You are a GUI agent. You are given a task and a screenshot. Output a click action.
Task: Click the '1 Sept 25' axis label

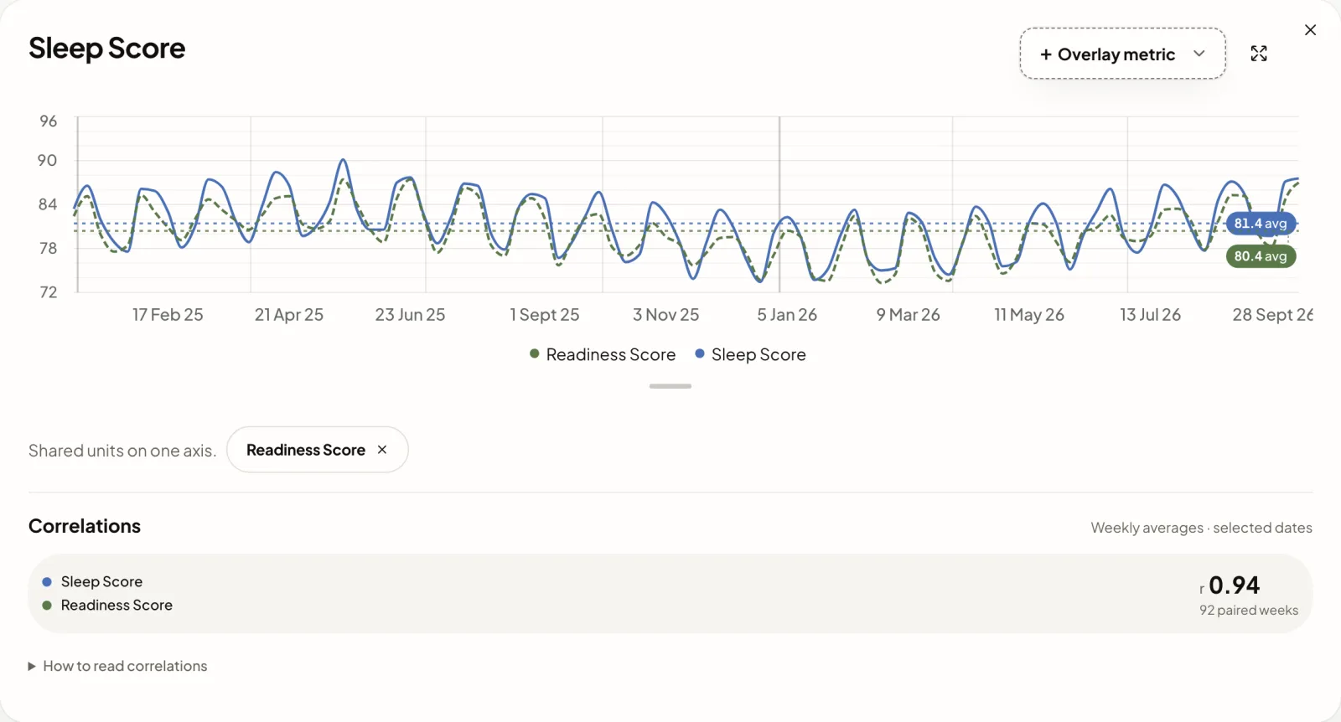pyautogui.click(x=545, y=315)
